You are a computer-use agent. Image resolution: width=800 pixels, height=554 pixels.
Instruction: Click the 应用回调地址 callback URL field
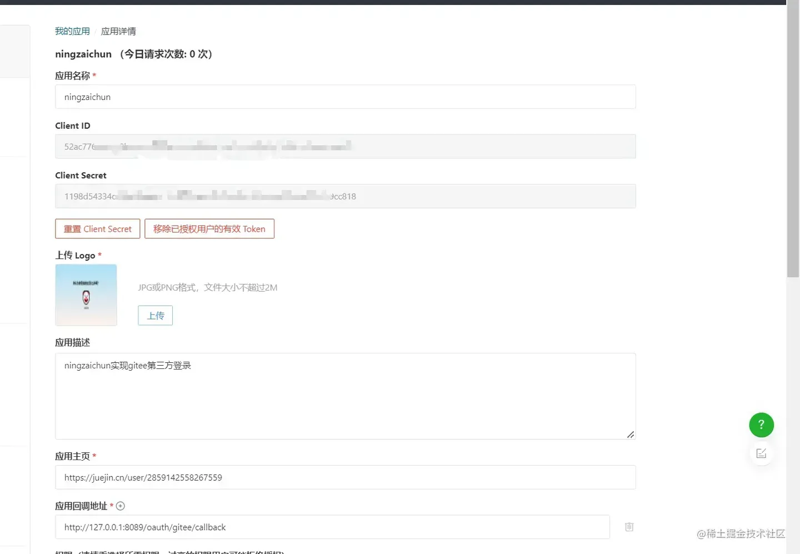tap(332, 527)
